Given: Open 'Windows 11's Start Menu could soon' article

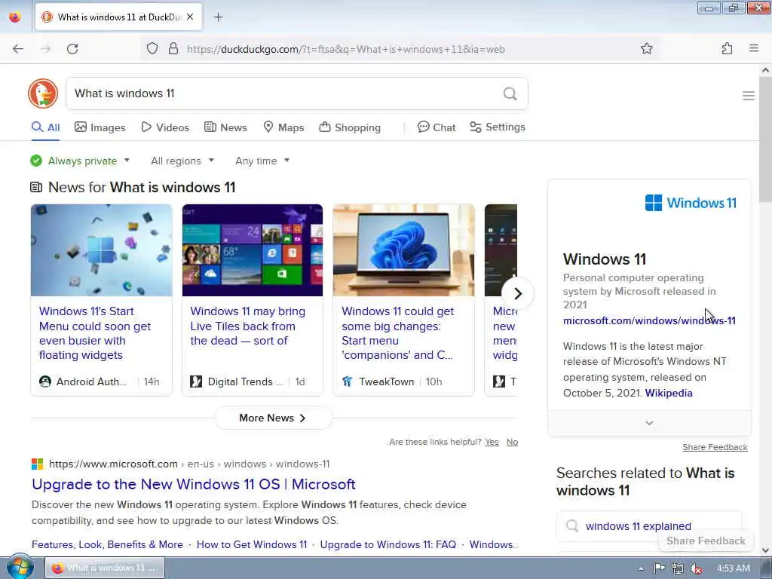Looking at the screenshot, I should tap(95, 333).
